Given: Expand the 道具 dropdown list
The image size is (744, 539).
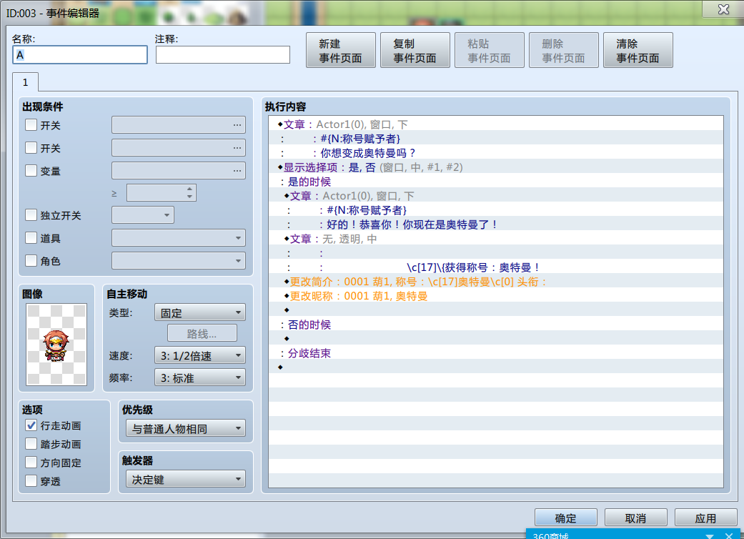Looking at the screenshot, I should click(x=179, y=238).
